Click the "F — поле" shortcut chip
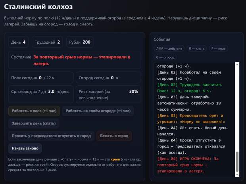 coord(219,48)
